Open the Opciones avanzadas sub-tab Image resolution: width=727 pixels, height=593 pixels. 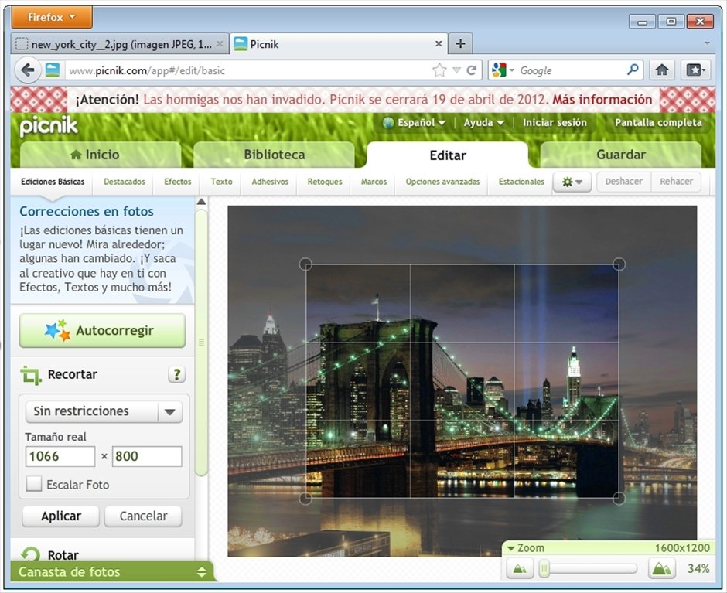point(443,182)
